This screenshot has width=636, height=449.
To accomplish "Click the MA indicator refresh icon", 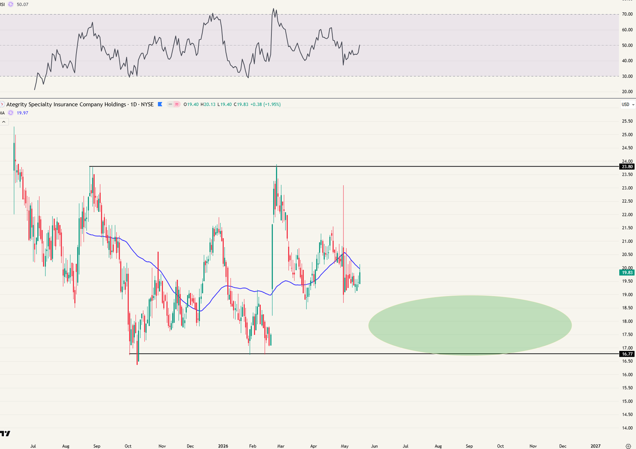I will pyautogui.click(x=11, y=113).
